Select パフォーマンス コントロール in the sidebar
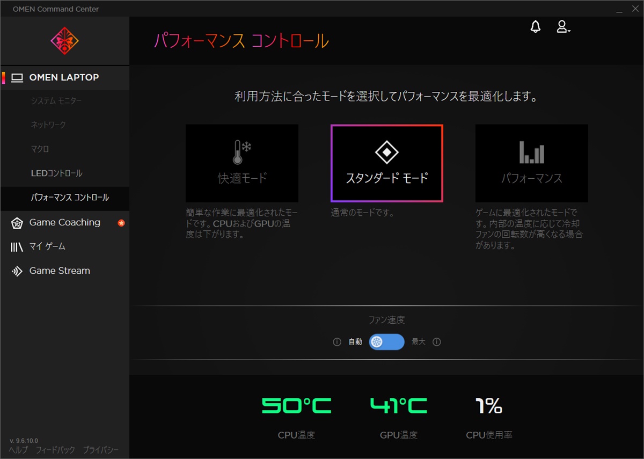This screenshot has height=459, width=644. [x=65, y=198]
